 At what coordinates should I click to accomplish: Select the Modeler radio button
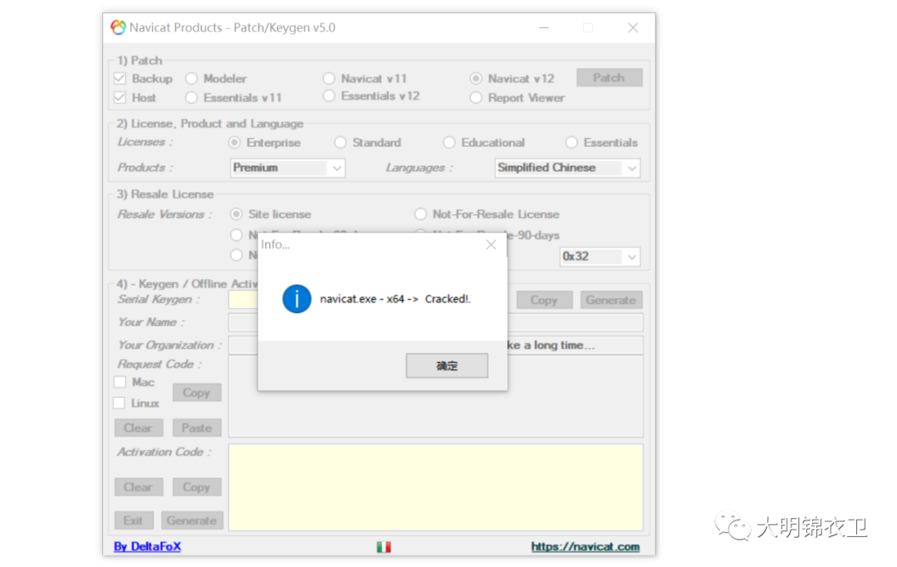pos(192,78)
